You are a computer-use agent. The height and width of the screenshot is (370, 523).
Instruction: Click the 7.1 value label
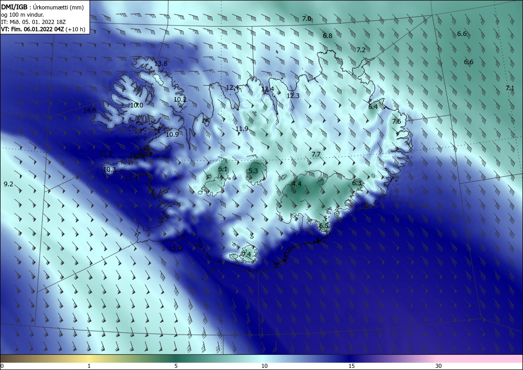(x=509, y=88)
